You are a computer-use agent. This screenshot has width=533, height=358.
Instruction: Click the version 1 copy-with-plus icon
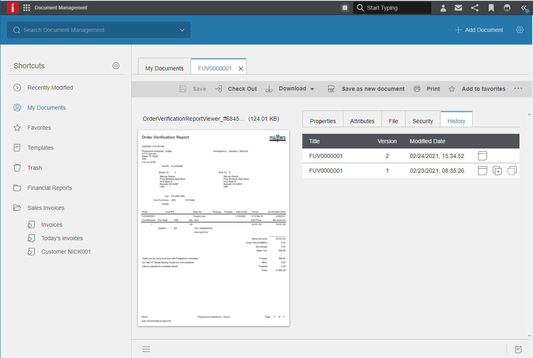pos(497,171)
